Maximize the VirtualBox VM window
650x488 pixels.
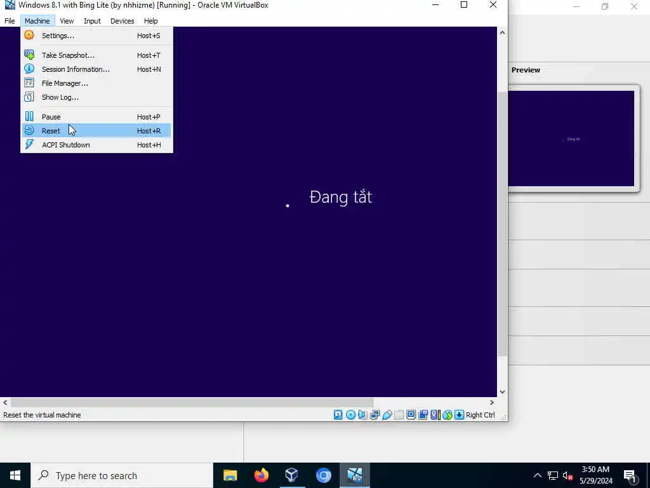tap(464, 5)
